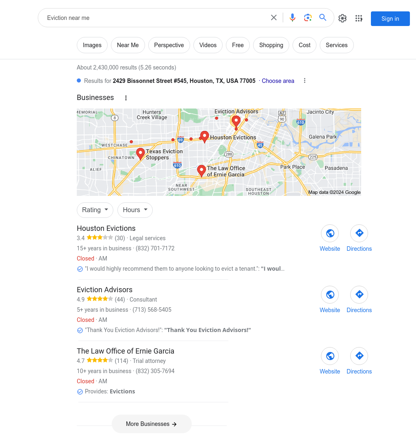Open Google Lens image search icon

click(308, 18)
